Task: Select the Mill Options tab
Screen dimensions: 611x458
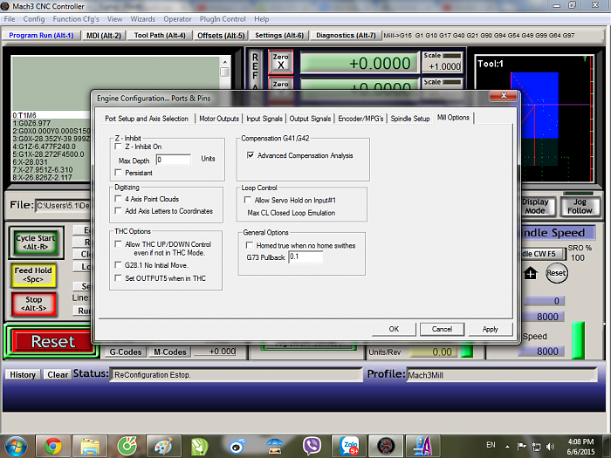Action: tap(453, 117)
